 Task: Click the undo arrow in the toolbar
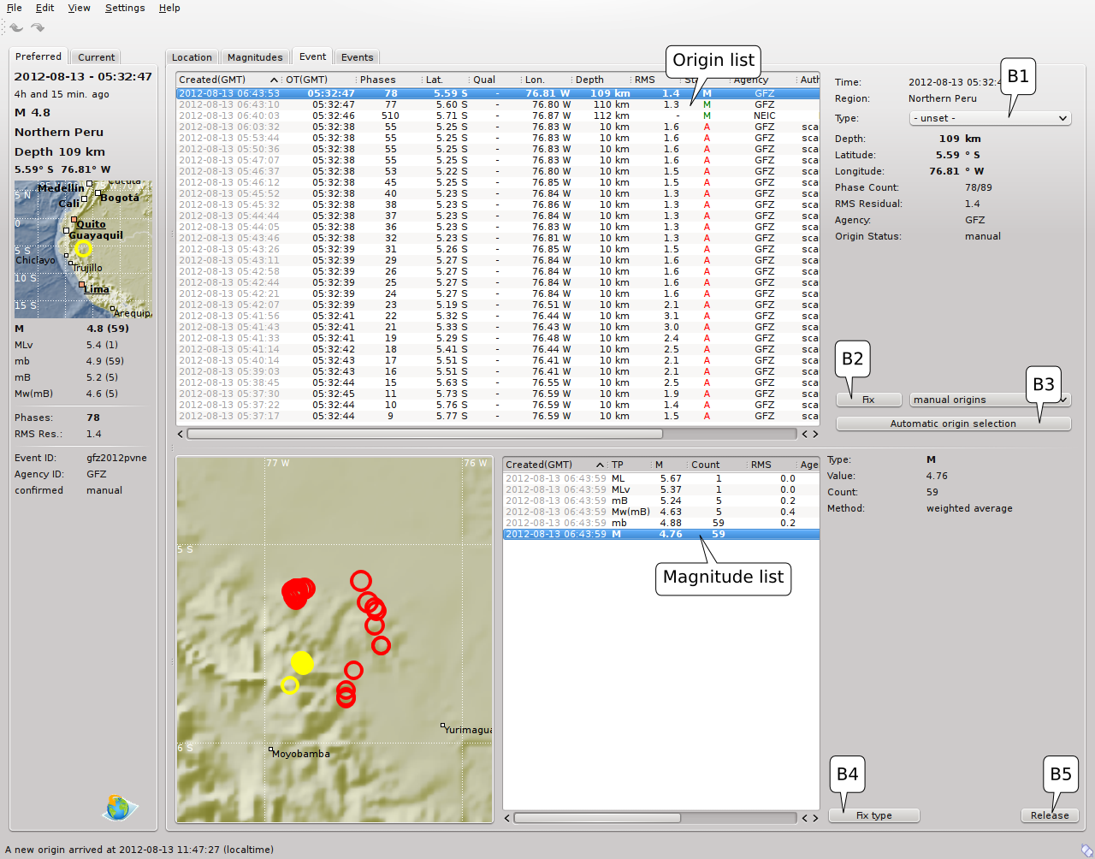(x=16, y=27)
